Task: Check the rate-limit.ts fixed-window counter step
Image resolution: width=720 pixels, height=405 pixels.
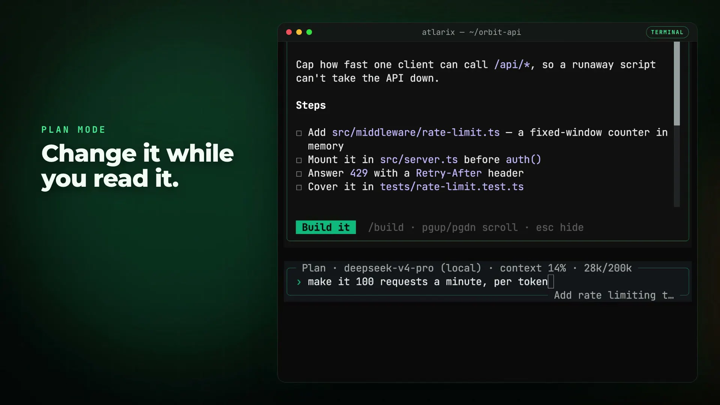Action: (299, 133)
